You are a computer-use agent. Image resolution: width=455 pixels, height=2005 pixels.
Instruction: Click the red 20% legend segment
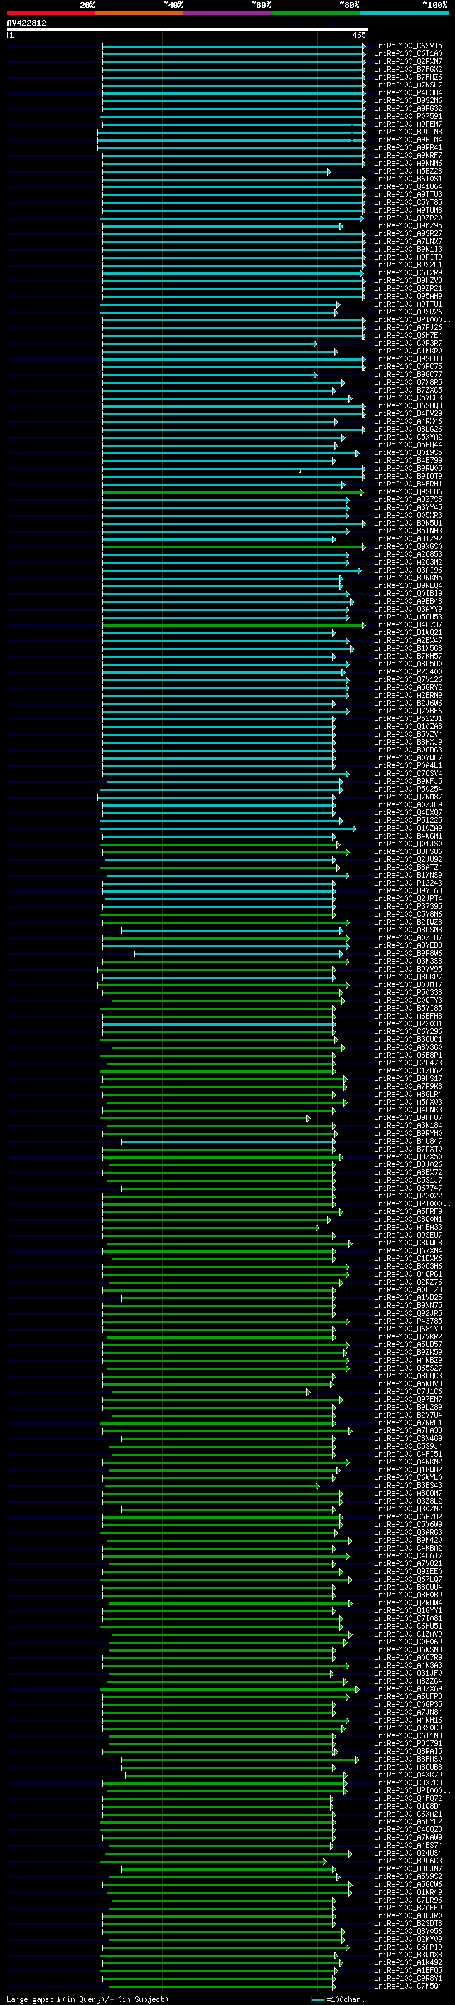pyautogui.click(x=50, y=13)
